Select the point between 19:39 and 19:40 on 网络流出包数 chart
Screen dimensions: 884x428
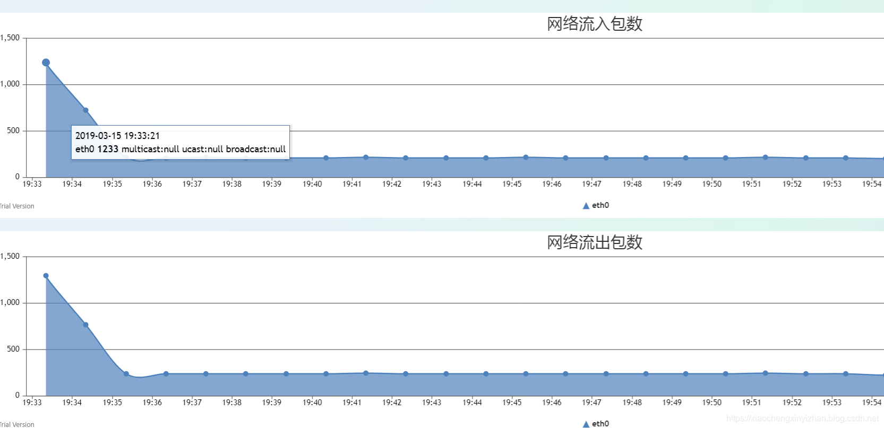point(286,374)
